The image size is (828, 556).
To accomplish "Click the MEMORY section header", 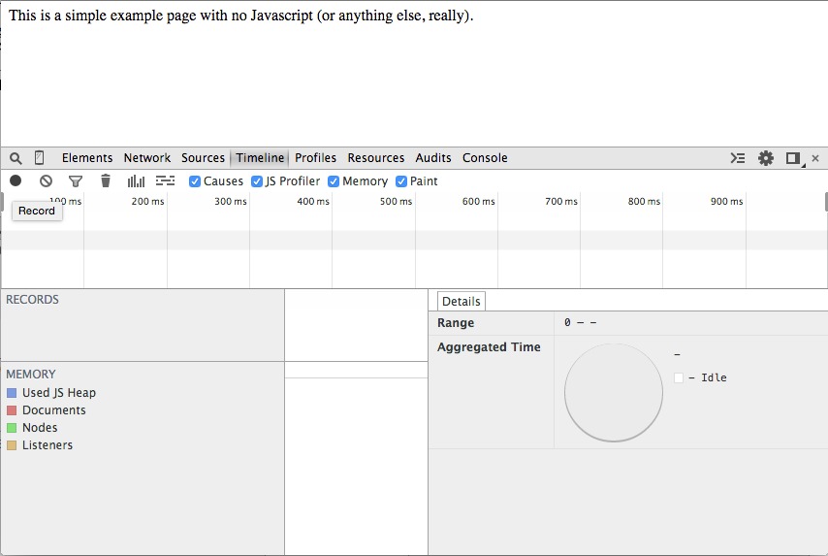I will 31,375.
